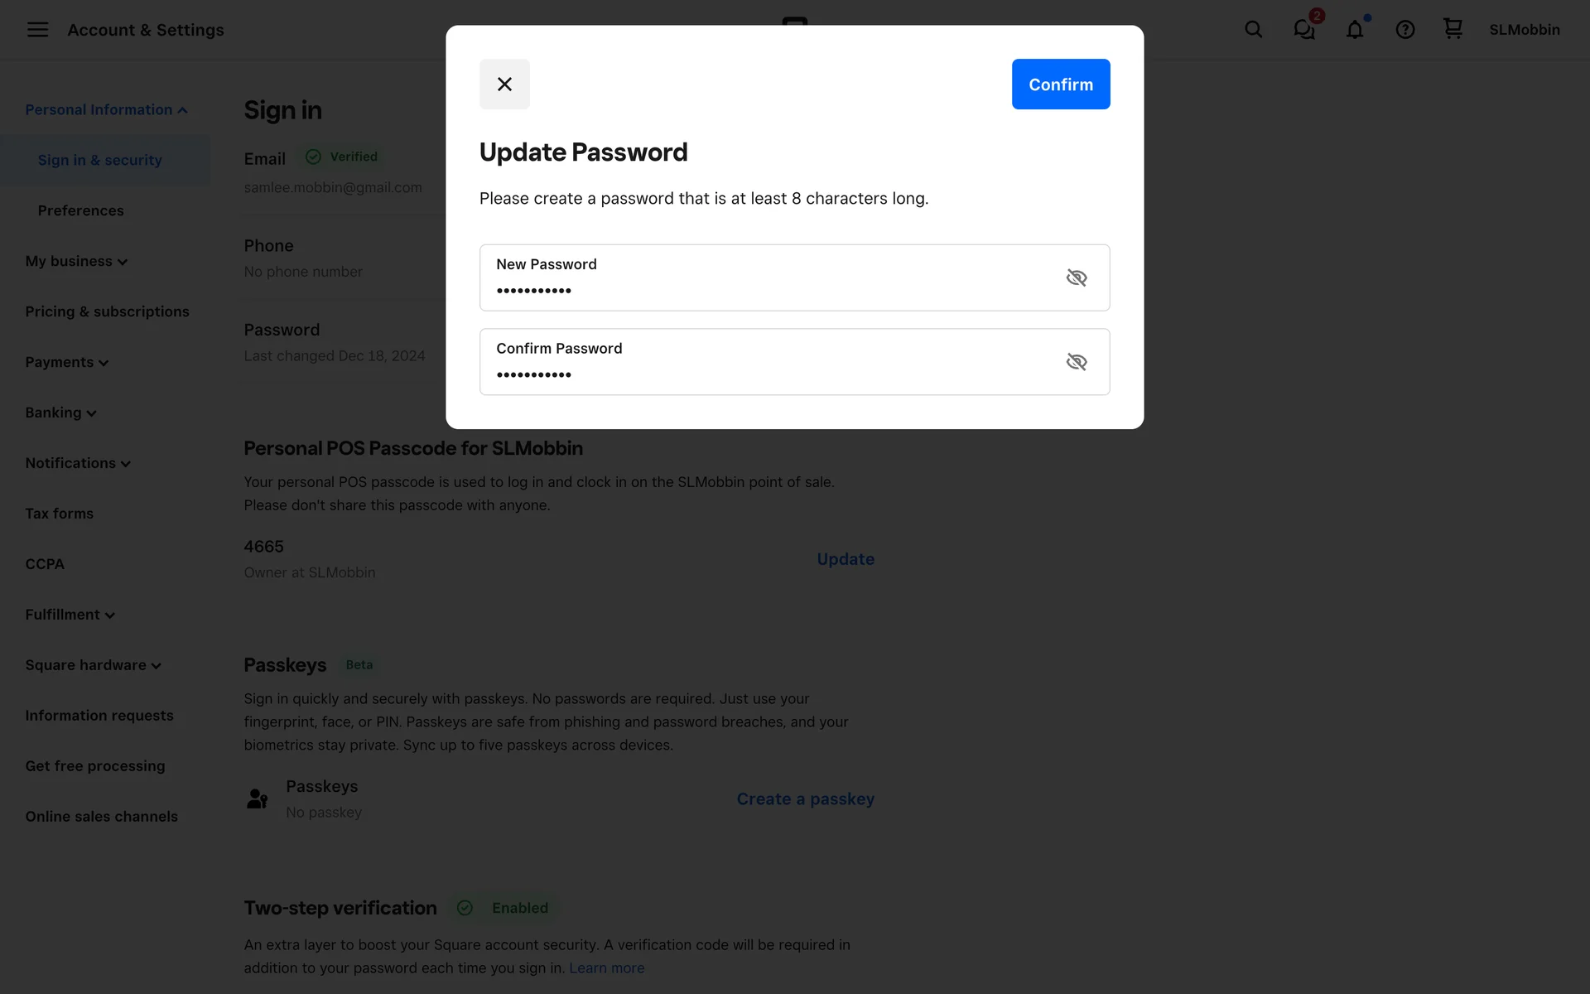
Task: Click the help question mark icon
Action: point(1404,30)
